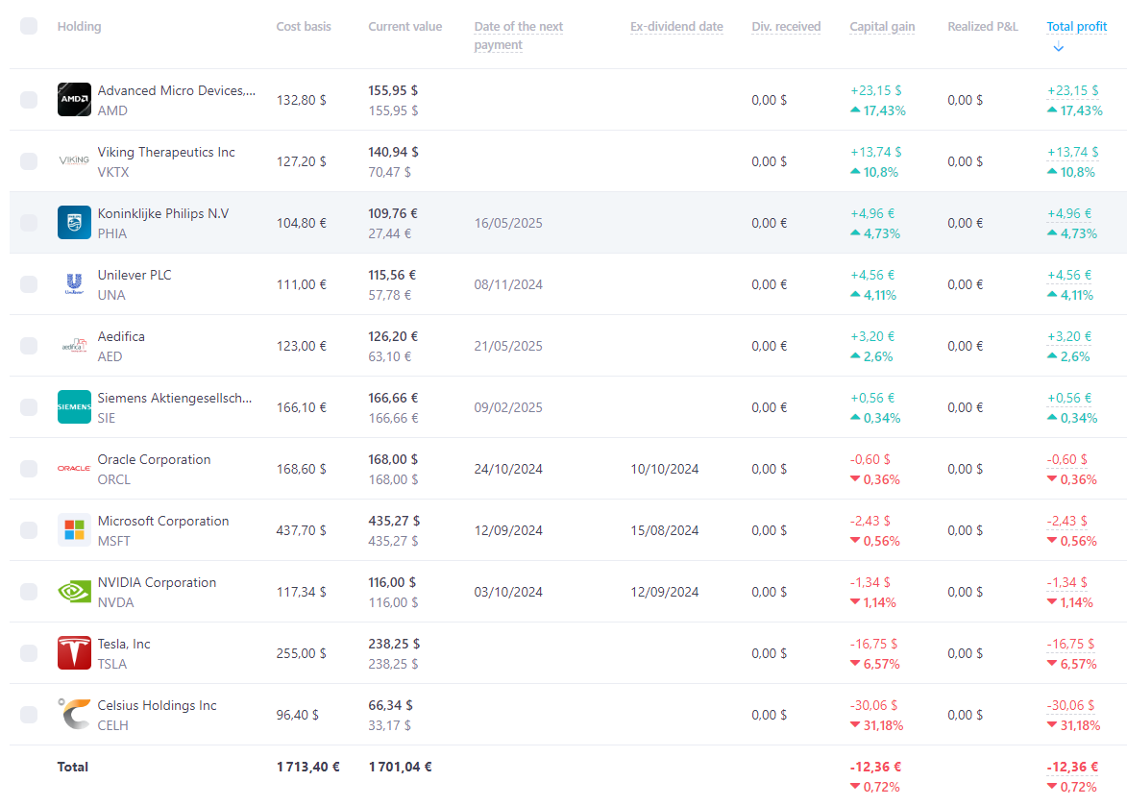Click AMD total profit +23,15 $
This screenshot has width=1127, height=806.
1072,90
